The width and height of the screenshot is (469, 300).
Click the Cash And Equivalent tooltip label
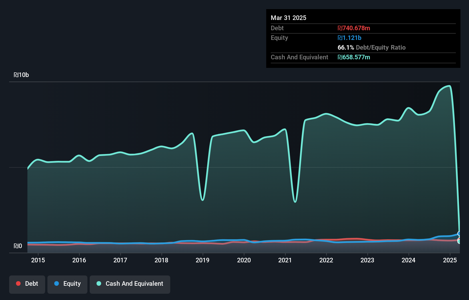point(299,57)
